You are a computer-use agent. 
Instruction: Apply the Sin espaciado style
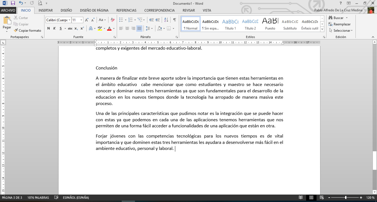point(210,24)
